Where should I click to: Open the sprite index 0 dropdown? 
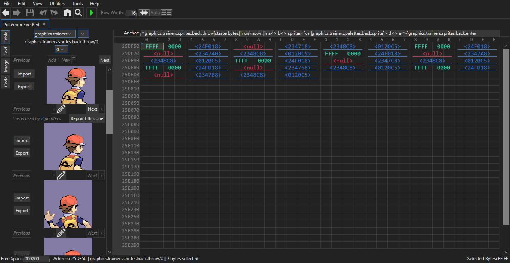(x=61, y=49)
